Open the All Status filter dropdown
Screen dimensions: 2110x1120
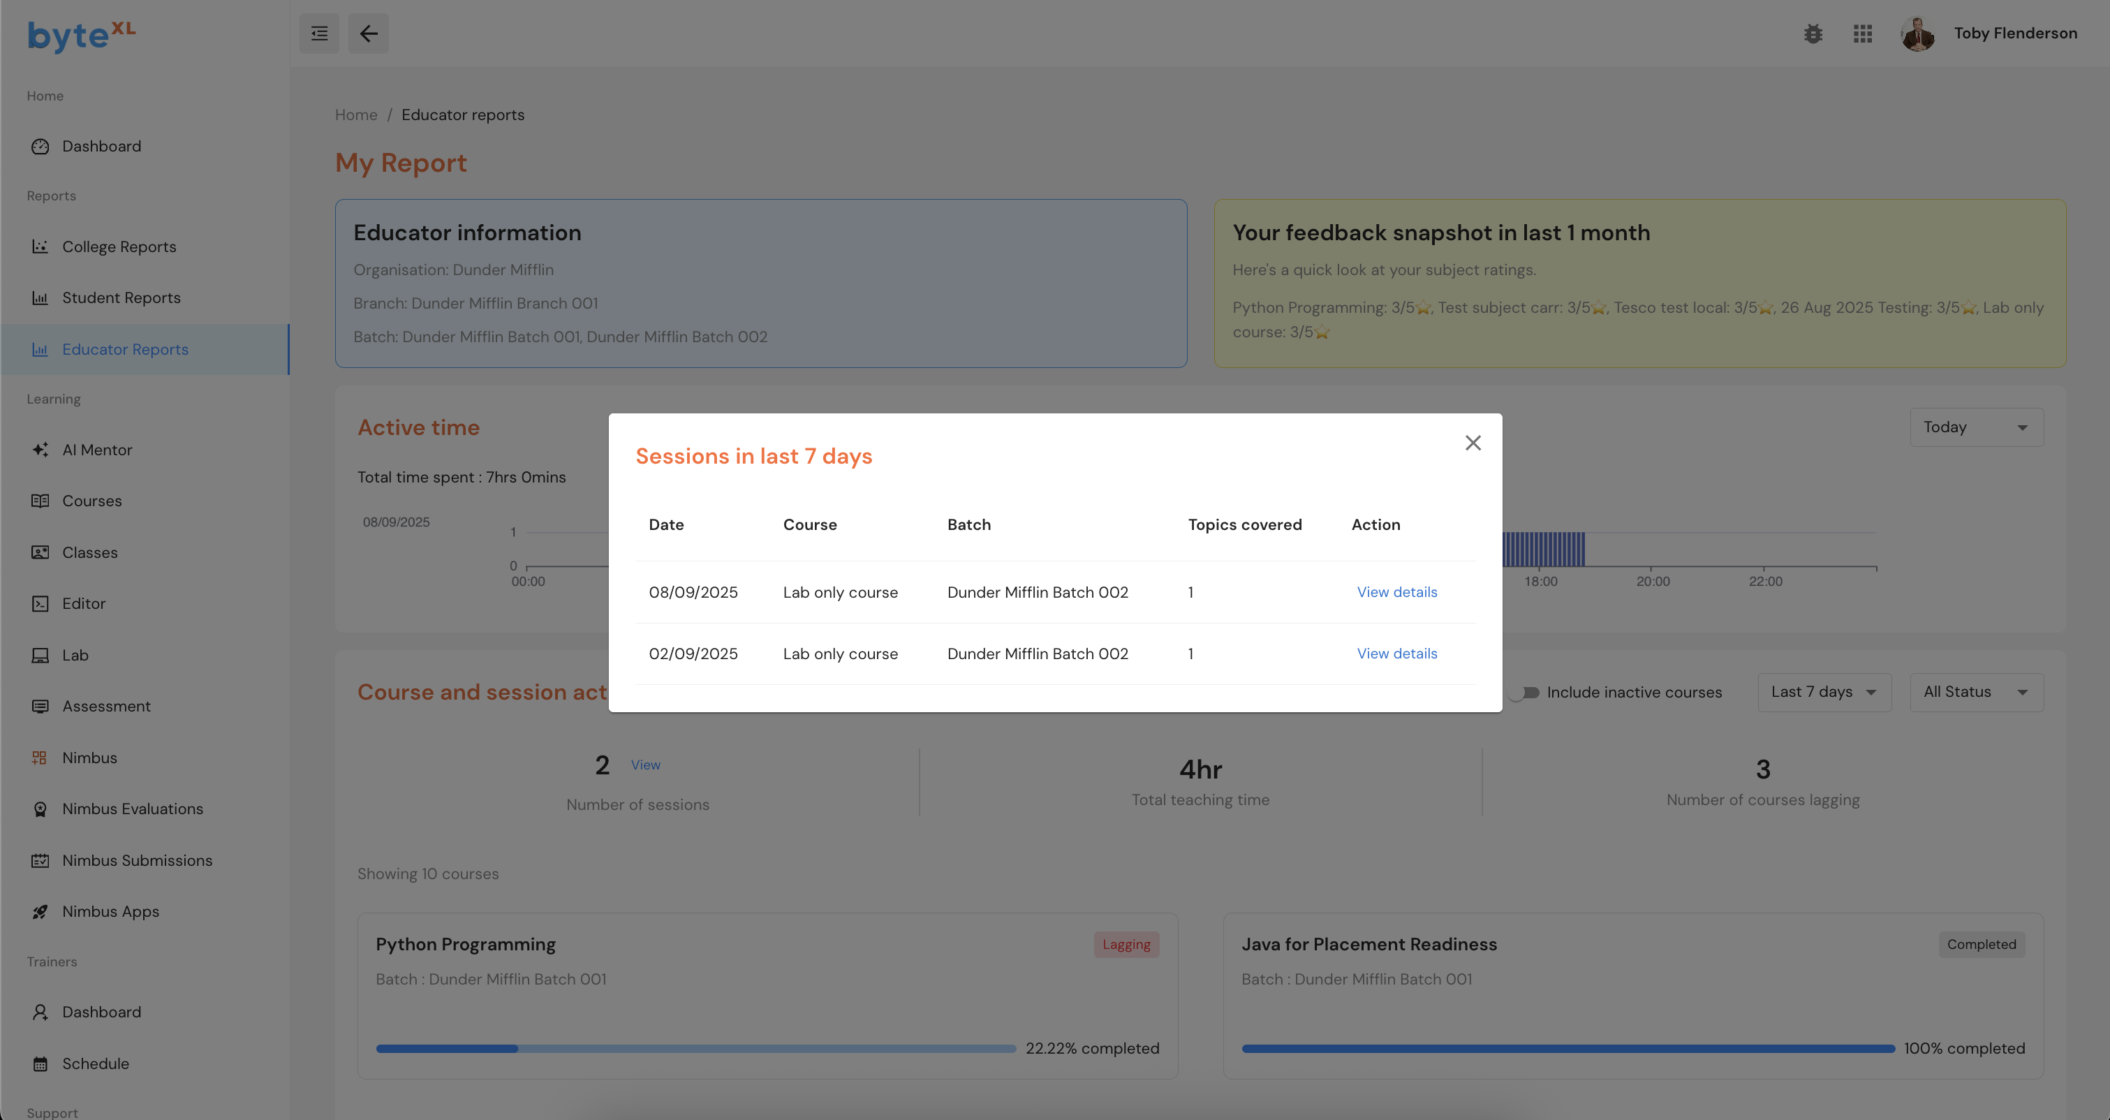[1976, 692]
